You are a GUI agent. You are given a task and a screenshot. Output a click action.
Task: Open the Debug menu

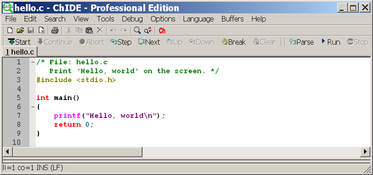pos(132,19)
